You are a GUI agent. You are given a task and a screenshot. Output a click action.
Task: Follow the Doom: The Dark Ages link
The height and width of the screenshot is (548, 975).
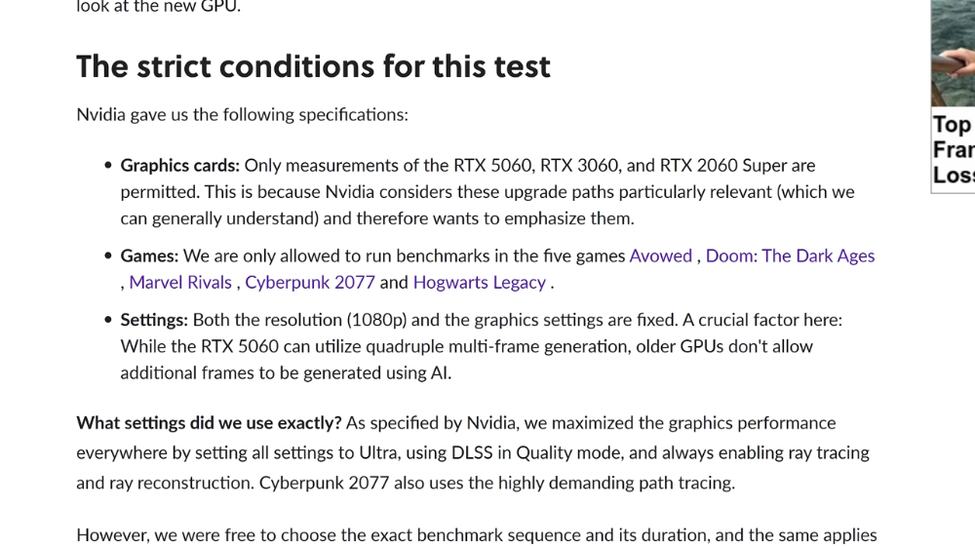point(790,255)
